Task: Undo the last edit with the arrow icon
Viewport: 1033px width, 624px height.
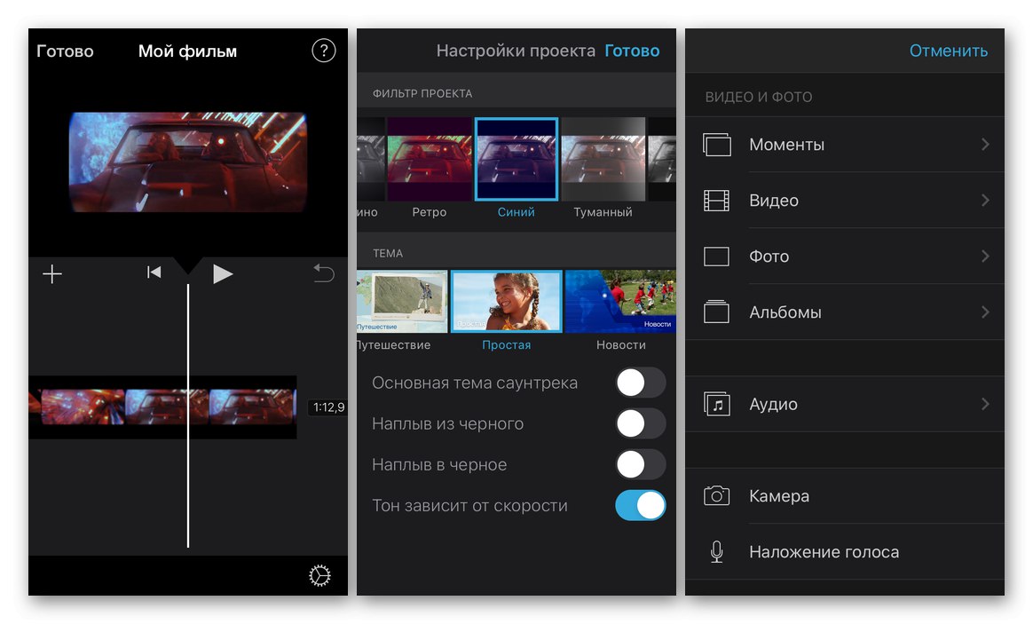Action: tap(323, 273)
